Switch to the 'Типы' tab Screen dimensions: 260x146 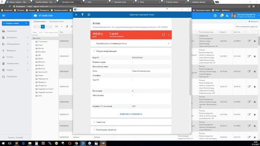point(35,32)
